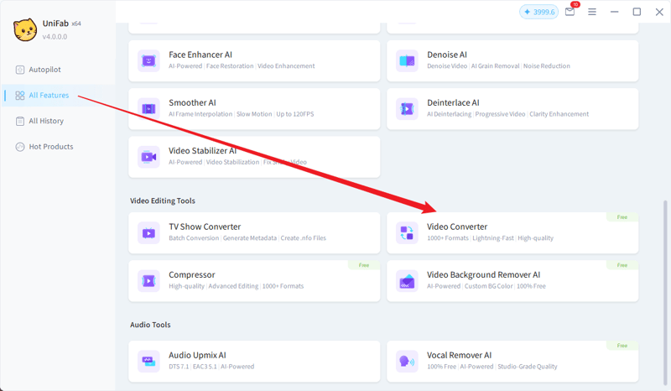This screenshot has width=671, height=391.
Task: Select All Features in sidebar
Action: point(49,96)
